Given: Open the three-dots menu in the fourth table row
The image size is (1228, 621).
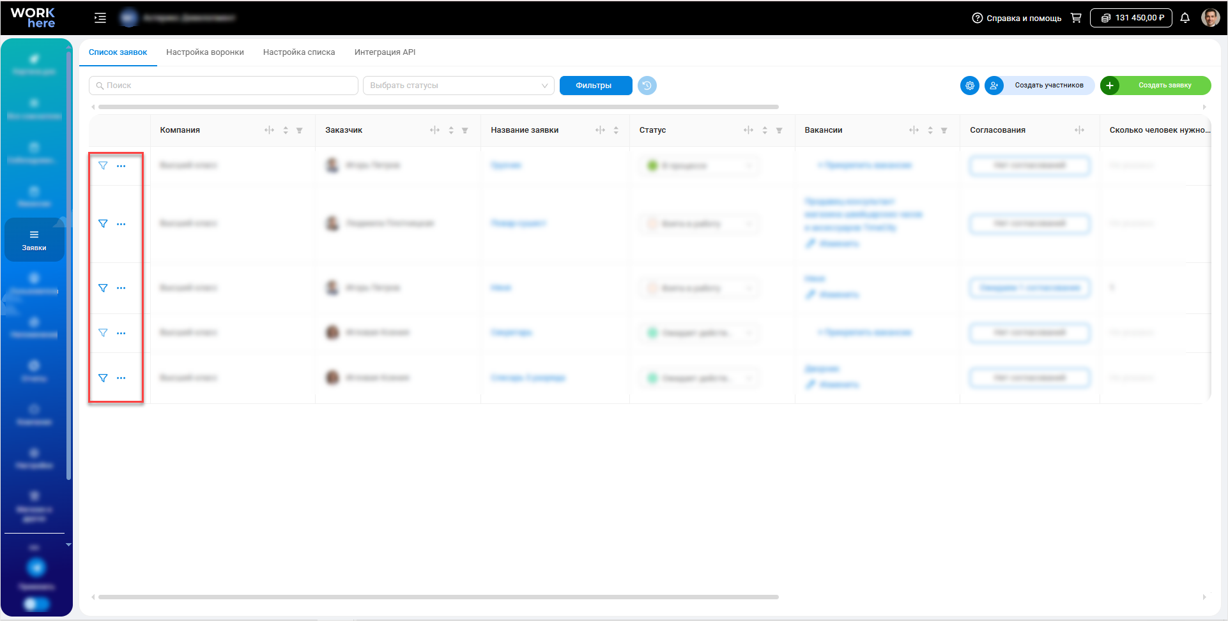Looking at the screenshot, I should (121, 333).
